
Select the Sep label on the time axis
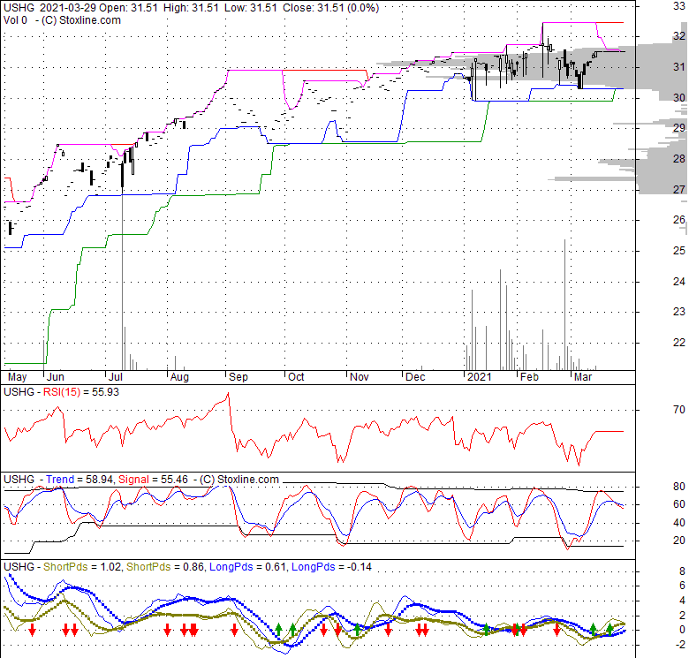click(238, 377)
